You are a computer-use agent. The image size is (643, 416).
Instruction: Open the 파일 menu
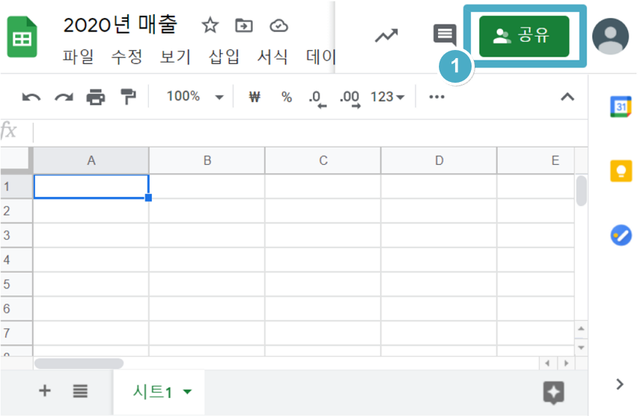click(x=78, y=56)
